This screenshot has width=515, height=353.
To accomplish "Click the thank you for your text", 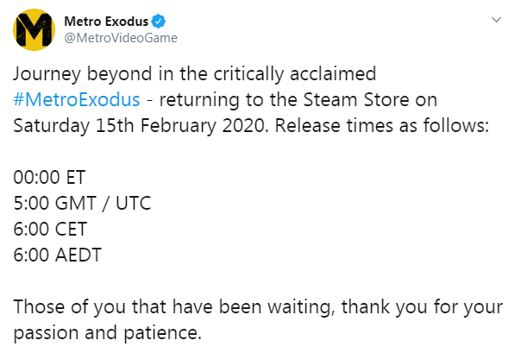I will pyautogui.click(x=422, y=307).
